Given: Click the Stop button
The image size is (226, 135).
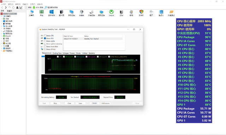Looking at the screenshot, I should click(x=55, y=103).
